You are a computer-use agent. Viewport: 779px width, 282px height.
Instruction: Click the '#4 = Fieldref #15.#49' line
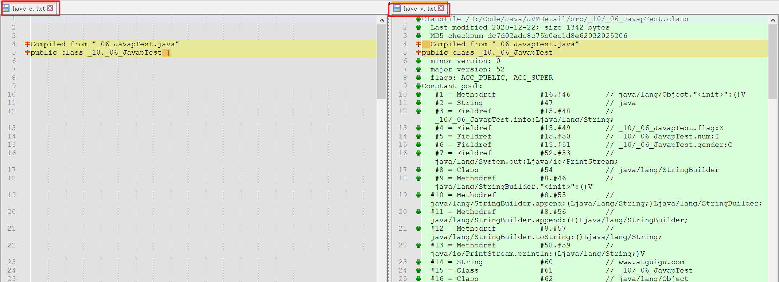579,128
